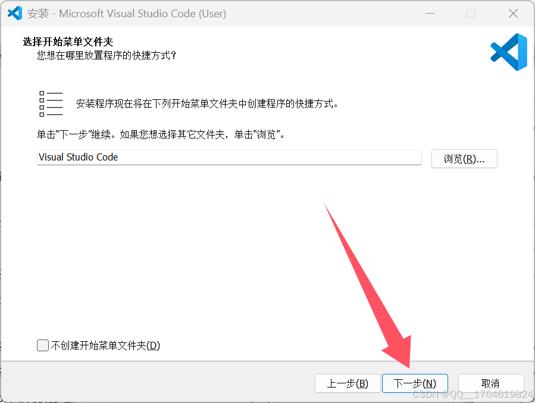
Task: Click the CSDN watermark text
Action: point(473,394)
